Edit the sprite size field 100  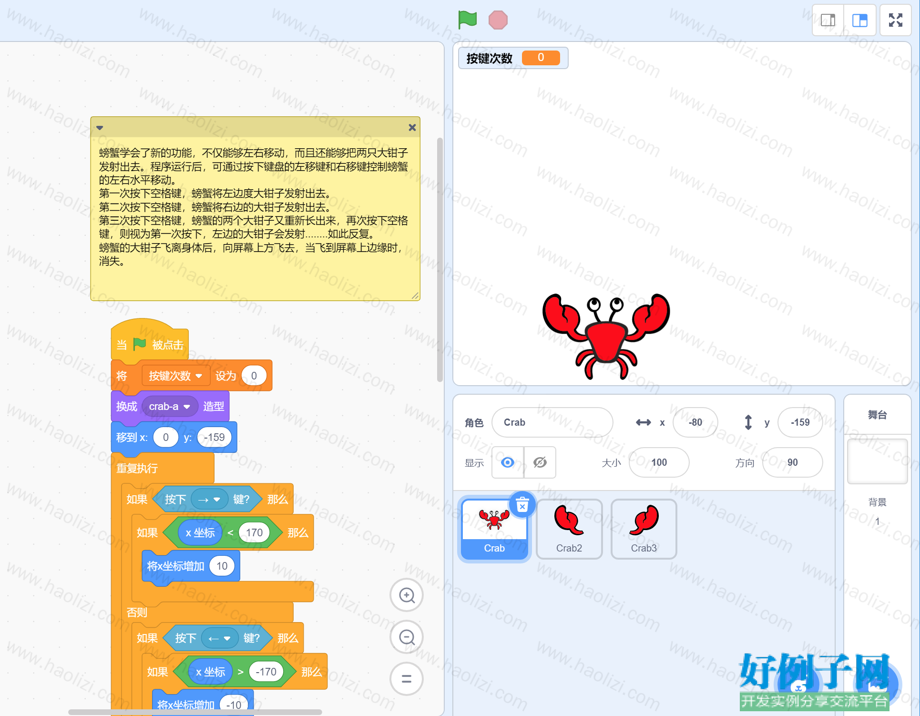[x=659, y=462]
